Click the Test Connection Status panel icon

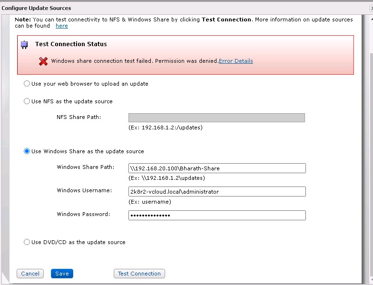click(24, 45)
